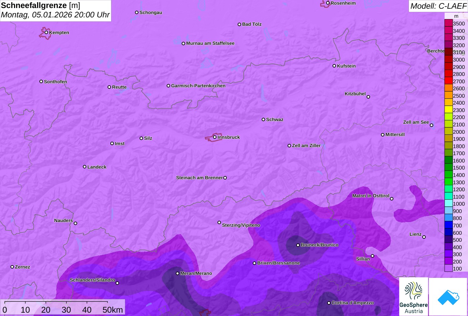
Task: Click the purple 100 m legend swatch
Action: pyautogui.click(x=449, y=268)
